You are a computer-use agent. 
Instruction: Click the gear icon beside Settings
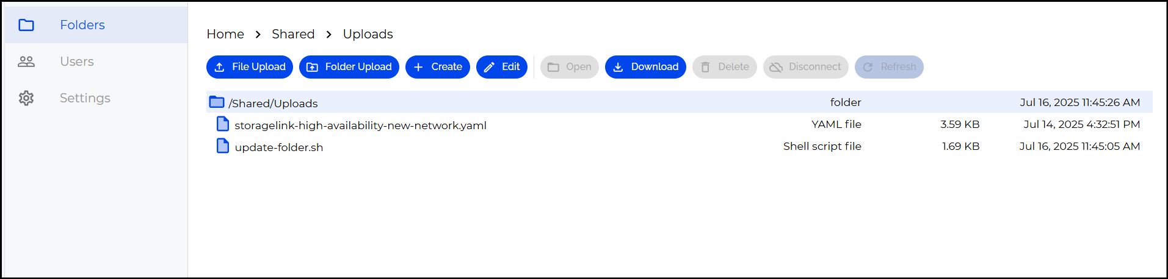click(x=26, y=98)
